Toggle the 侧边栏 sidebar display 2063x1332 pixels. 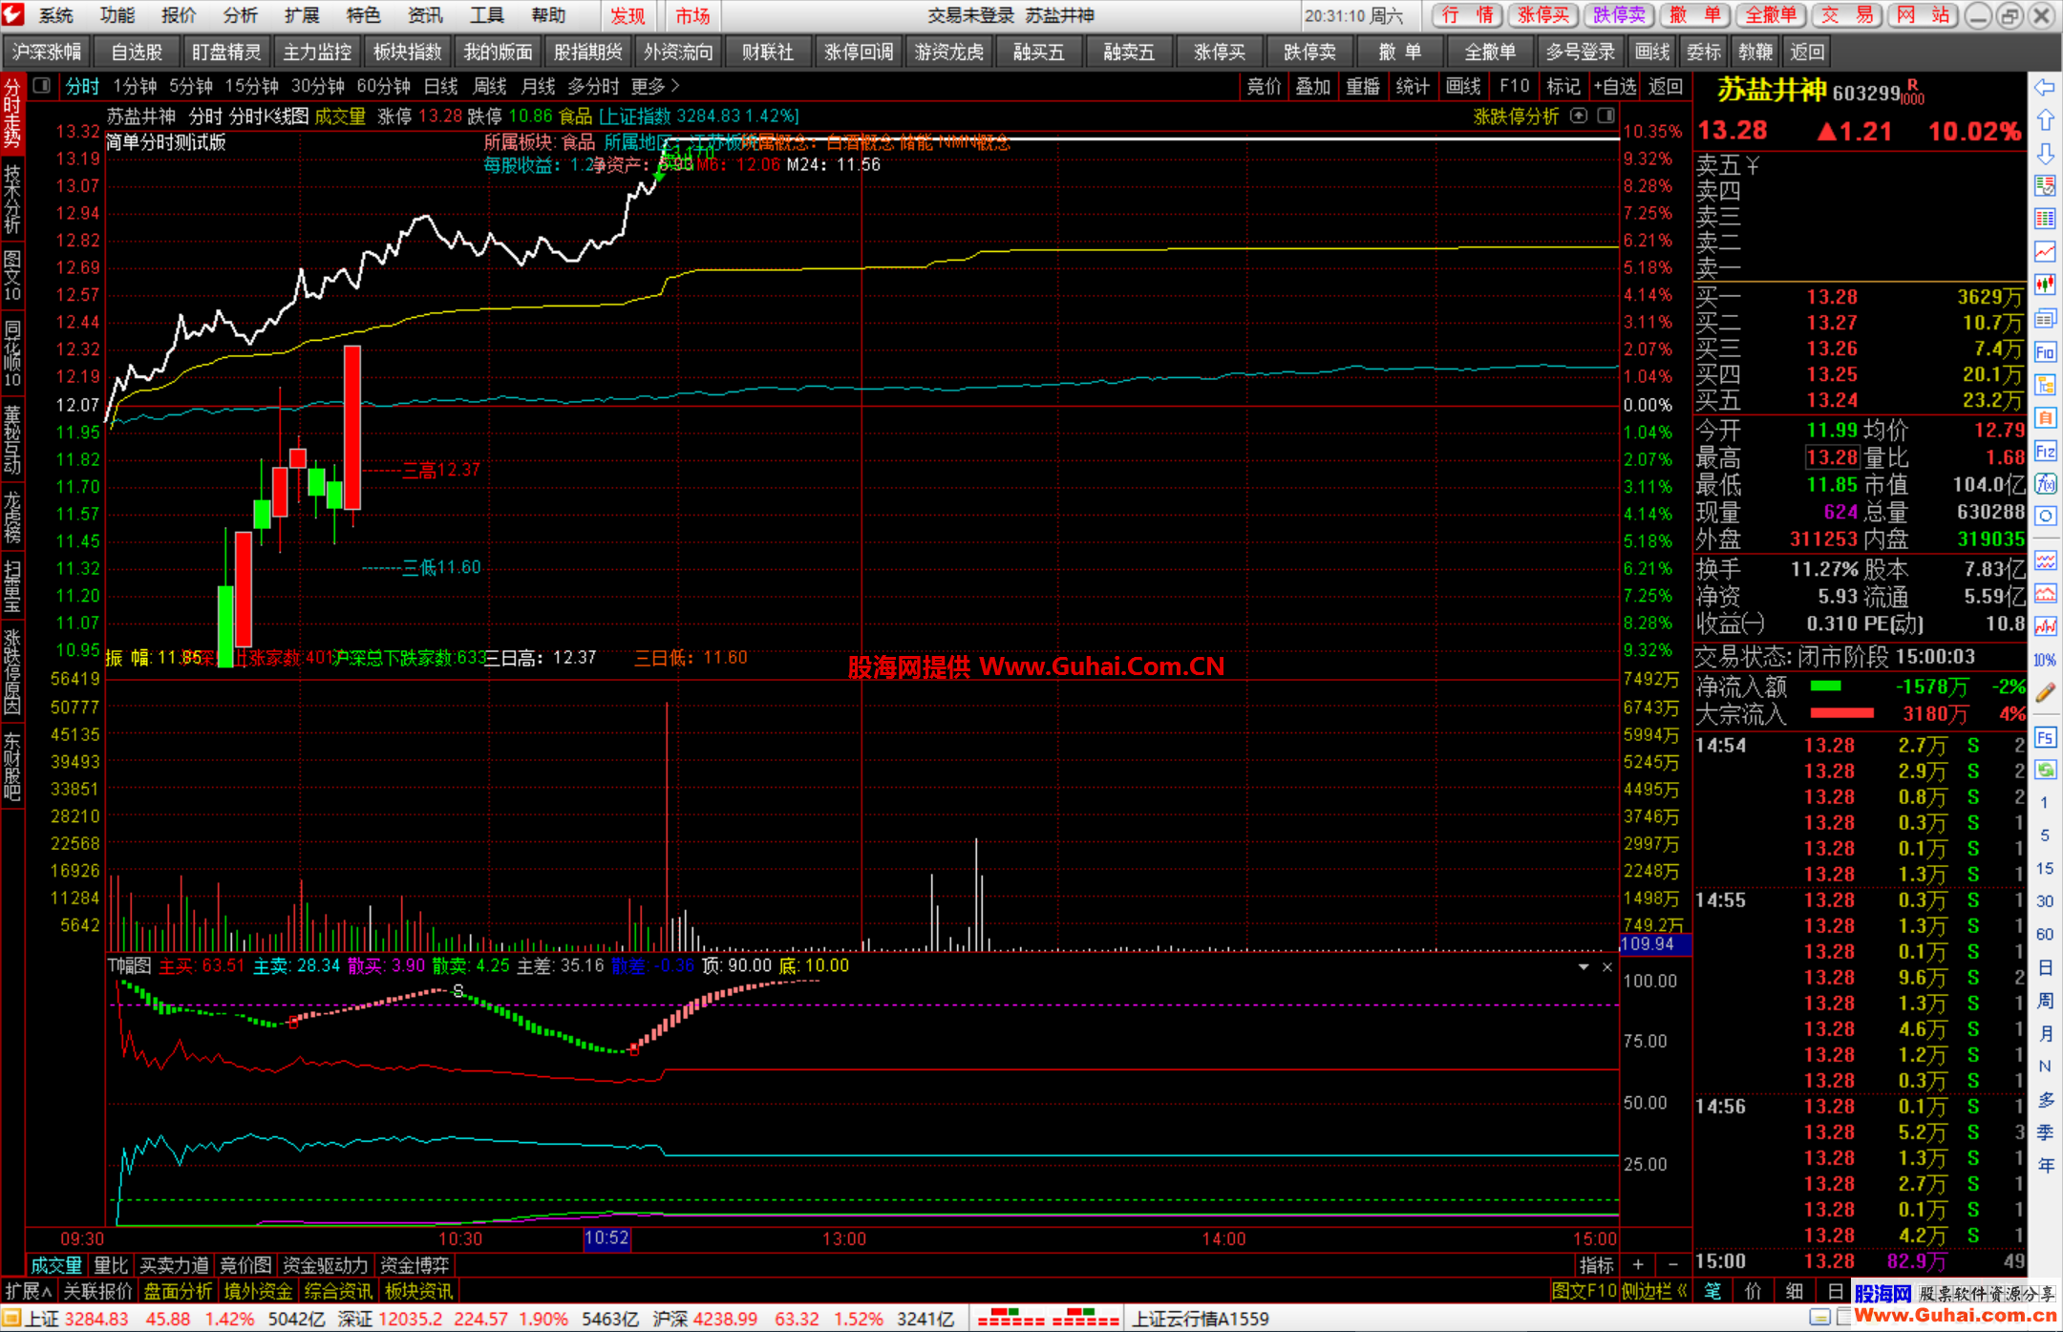click(x=1655, y=1291)
